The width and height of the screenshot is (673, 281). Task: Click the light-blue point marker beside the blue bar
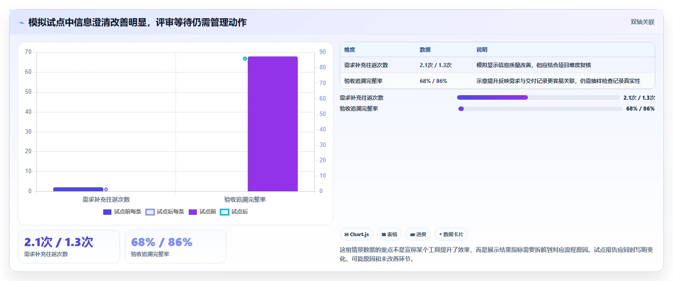pos(106,189)
